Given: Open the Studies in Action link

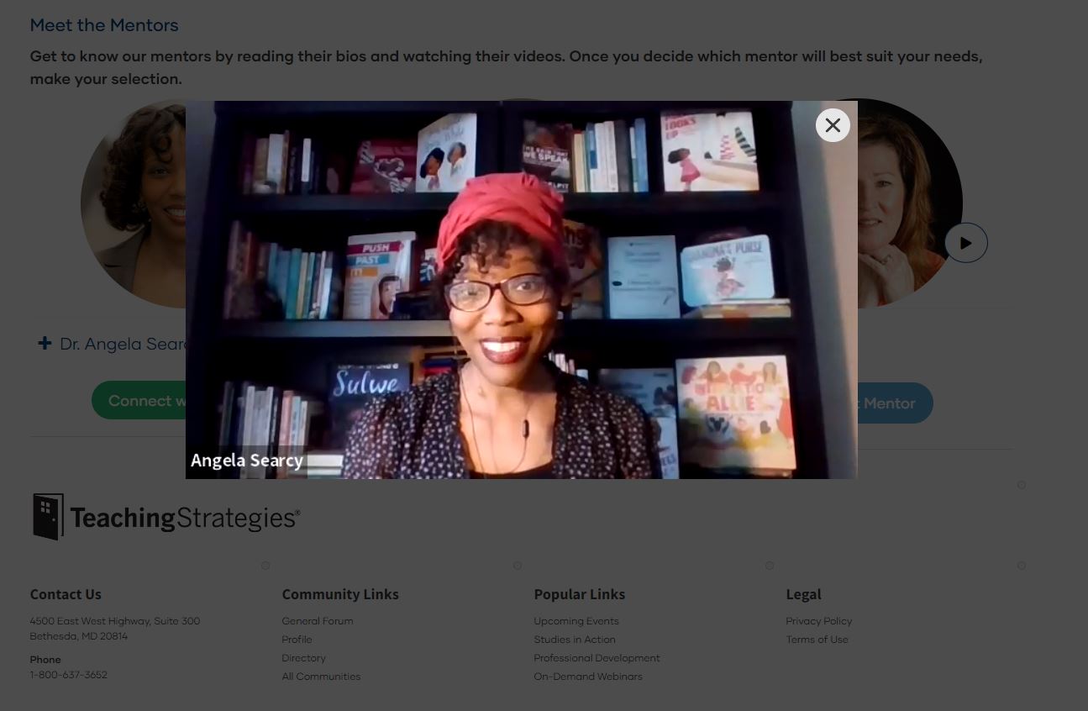Looking at the screenshot, I should pos(575,640).
